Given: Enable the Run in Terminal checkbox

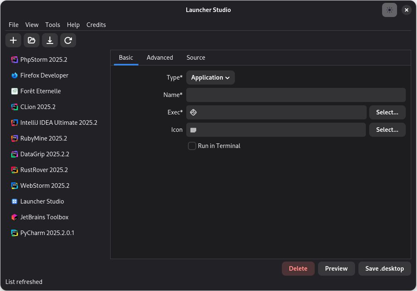Looking at the screenshot, I should click(192, 145).
